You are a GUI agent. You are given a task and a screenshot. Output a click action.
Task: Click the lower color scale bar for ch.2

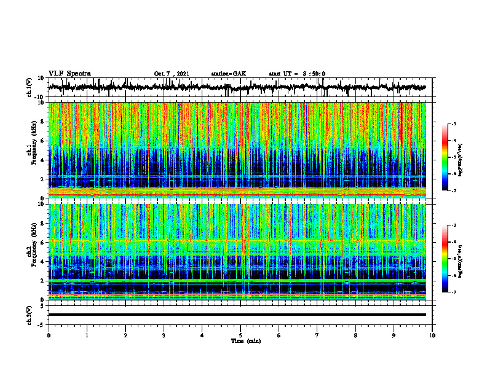[x=445, y=259]
